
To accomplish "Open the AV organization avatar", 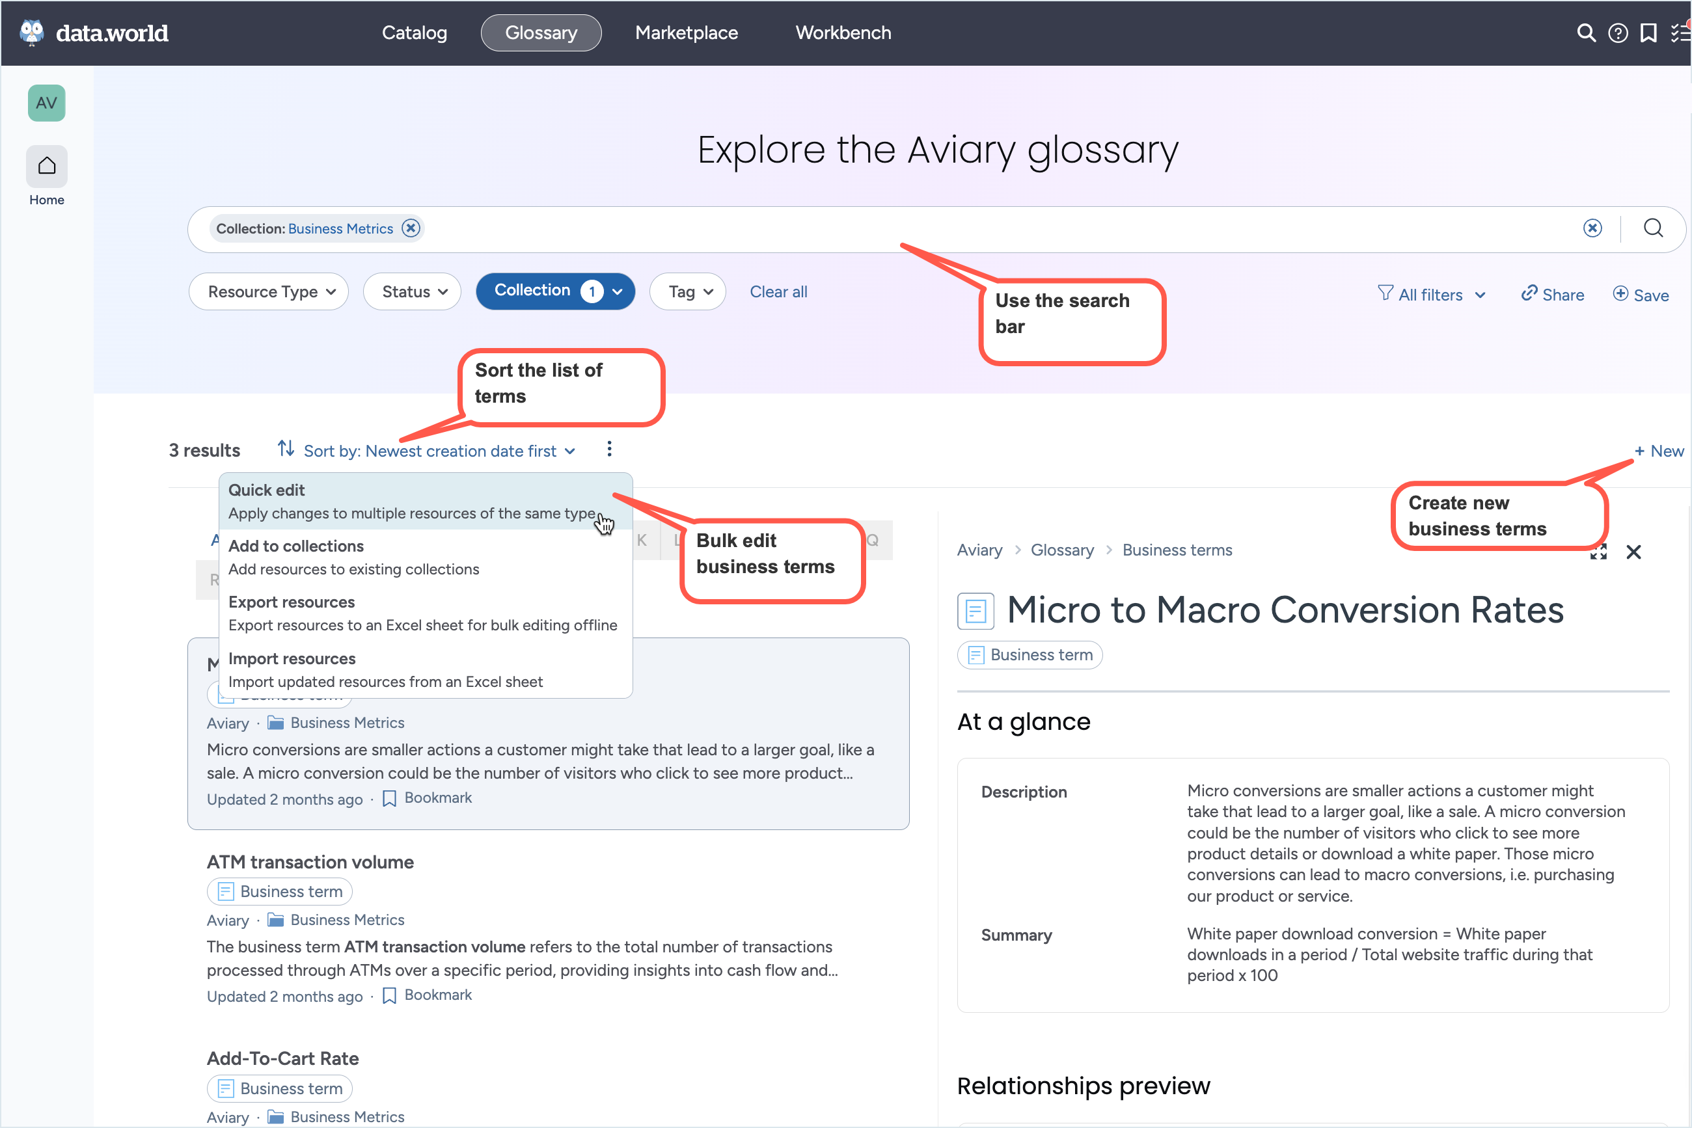I will [x=47, y=103].
